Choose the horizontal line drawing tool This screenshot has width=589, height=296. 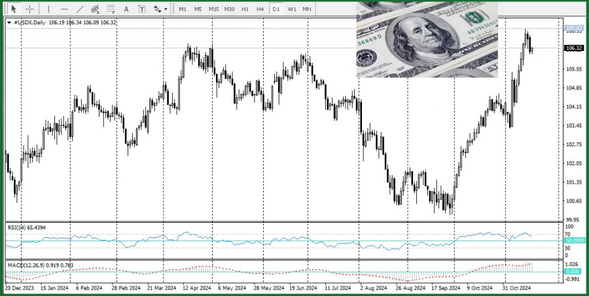[x=64, y=8]
